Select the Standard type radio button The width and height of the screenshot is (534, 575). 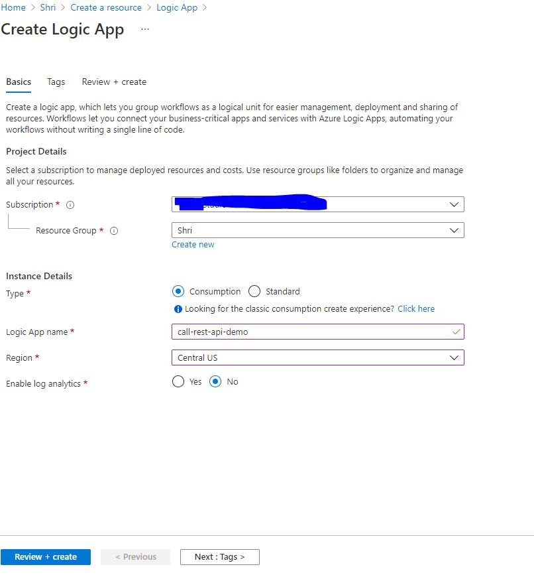point(254,291)
